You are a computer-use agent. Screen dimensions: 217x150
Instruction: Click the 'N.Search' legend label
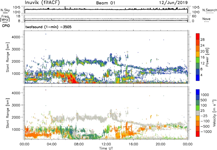pyautogui.click(x=209, y=10)
